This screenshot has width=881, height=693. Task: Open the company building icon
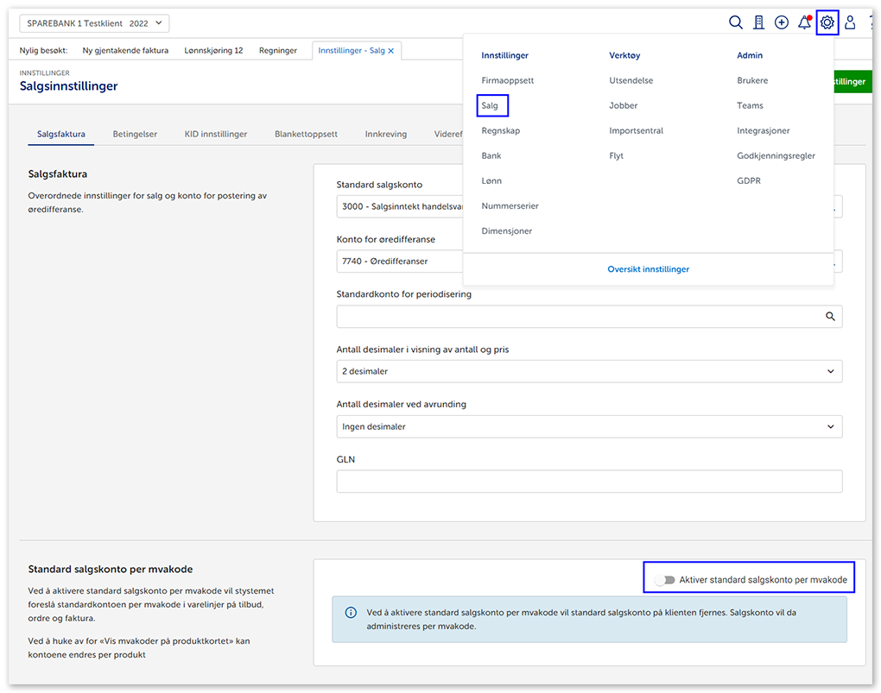point(758,23)
